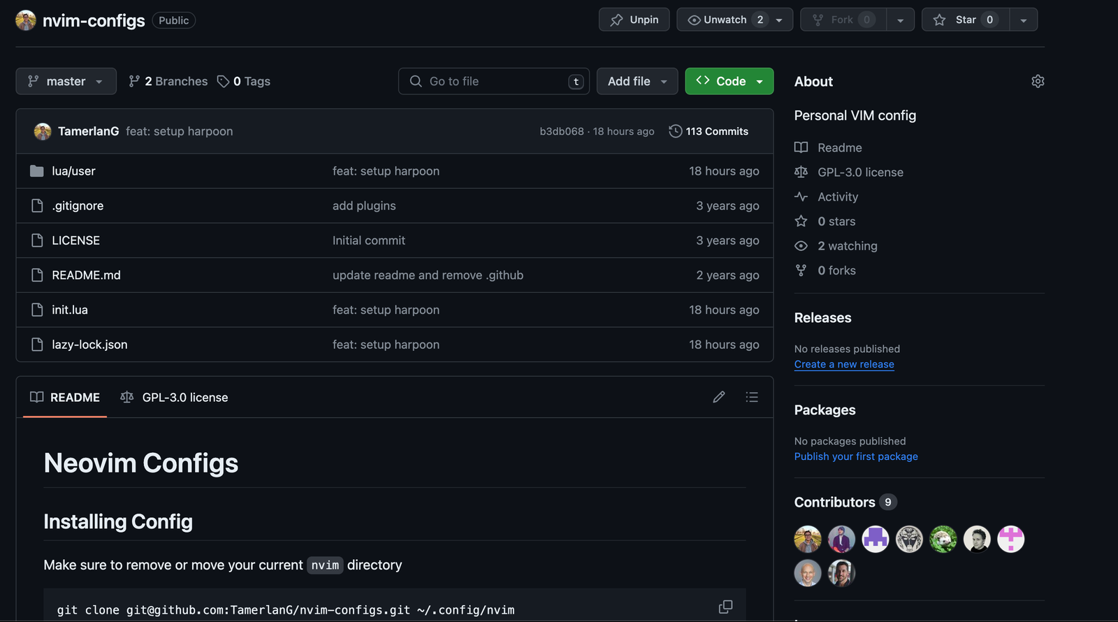Copy the git clone command

[x=725, y=607]
